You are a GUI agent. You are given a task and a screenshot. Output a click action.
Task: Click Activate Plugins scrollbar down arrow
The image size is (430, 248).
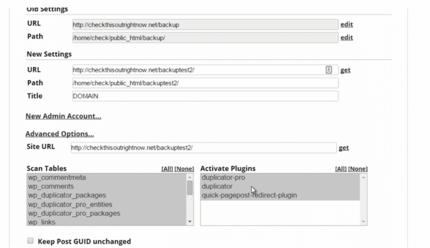pyautogui.click(x=364, y=221)
